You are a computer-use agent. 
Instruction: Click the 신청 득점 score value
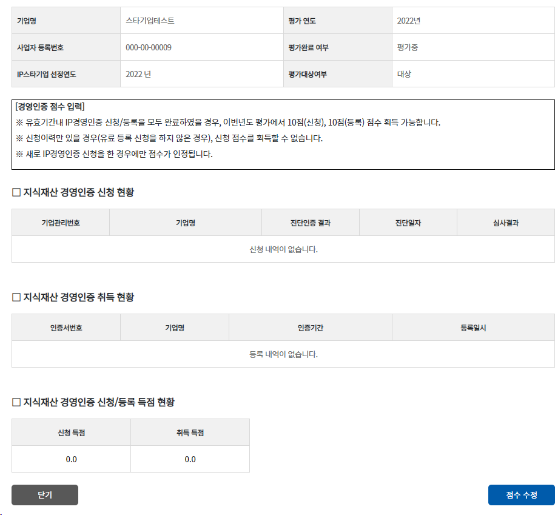[72, 459]
